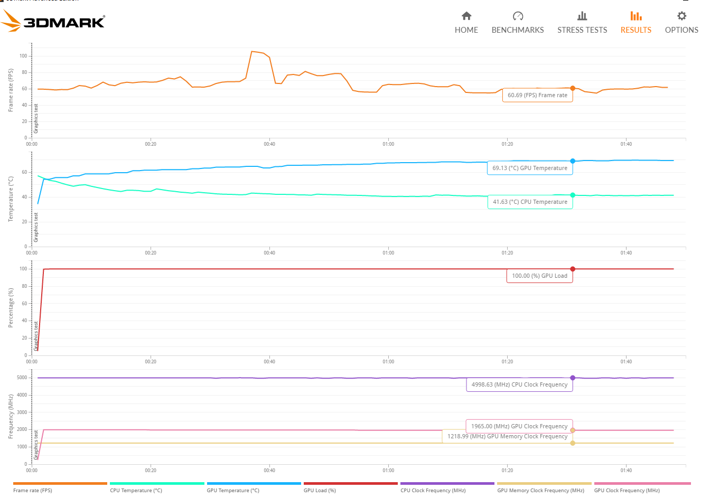Select the Results orange chart icon
Viewport: 701px width, 498px height.
pos(636,16)
